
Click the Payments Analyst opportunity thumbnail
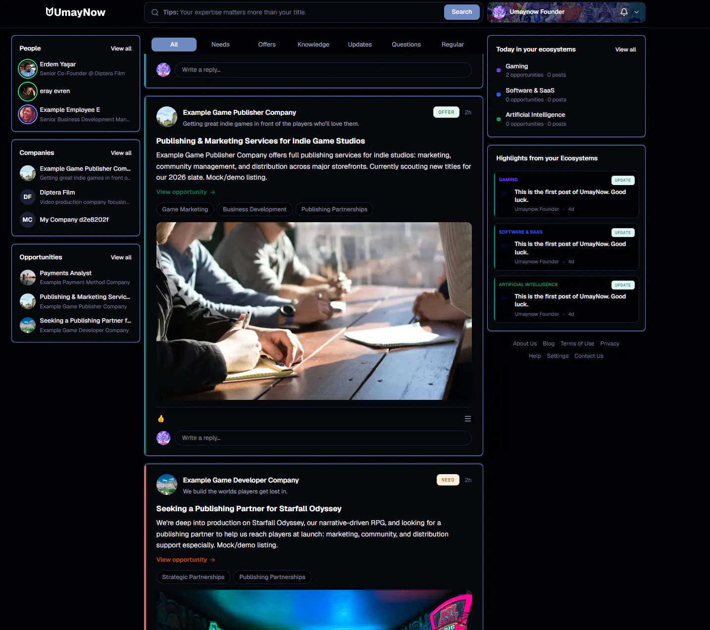(x=28, y=278)
